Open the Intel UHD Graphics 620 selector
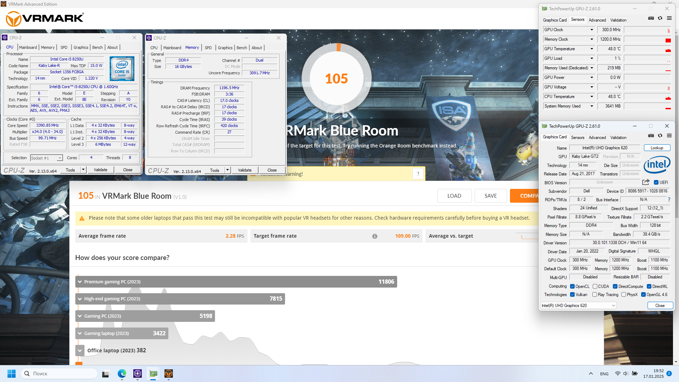Image resolution: width=679 pixels, height=382 pixels. coord(579,306)
